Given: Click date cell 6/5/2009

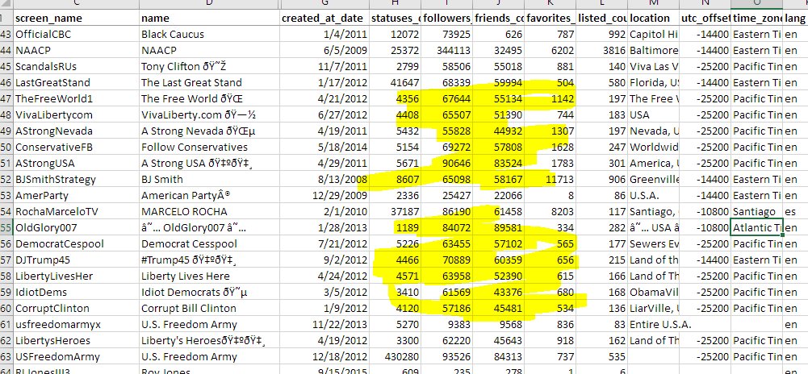Looking at the screenshot, I should point(324,51).
